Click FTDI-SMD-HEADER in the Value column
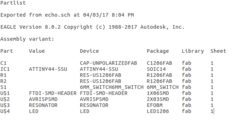Screen dimensions: 243x131 coord(53,93)
